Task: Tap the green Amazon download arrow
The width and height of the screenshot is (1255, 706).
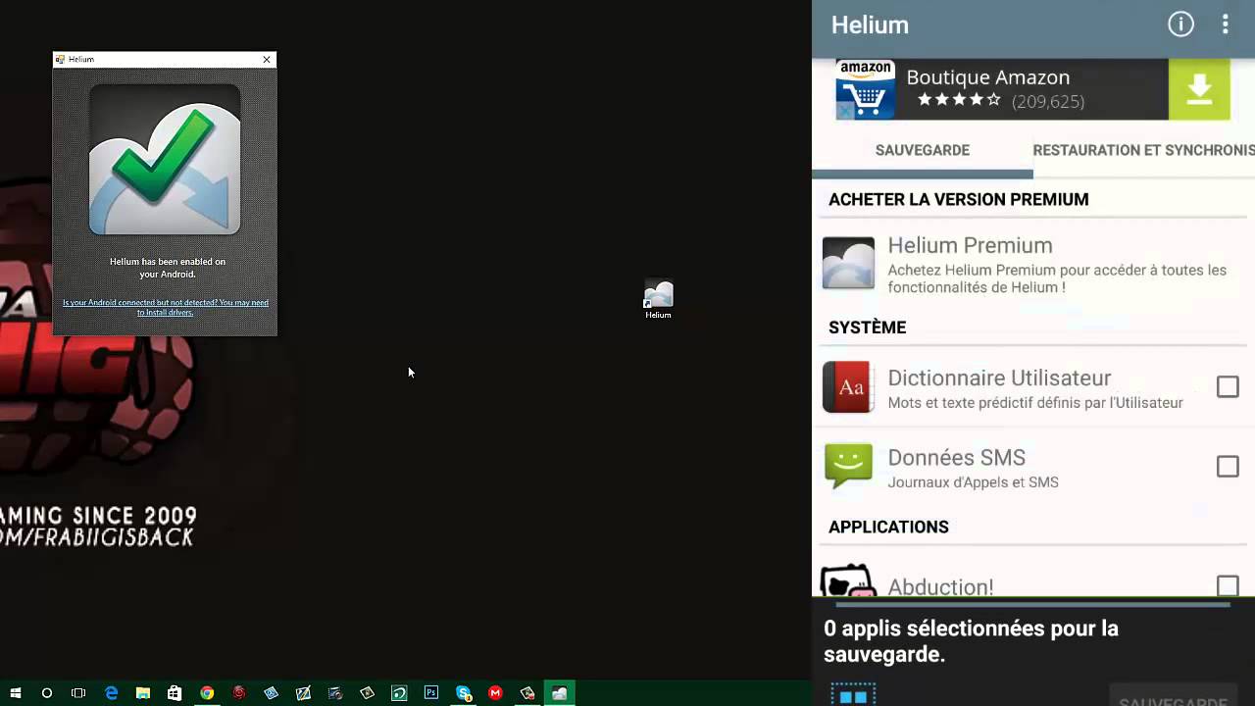Action: click(1199, 89)
